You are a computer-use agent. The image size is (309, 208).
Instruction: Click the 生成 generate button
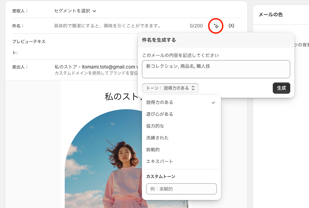pyautogui.click(x=282, y=88)
